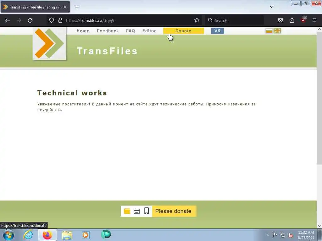Open the Feedback menu item
This screenshot has width=322, height=241.
pyautogui.click(x=108, y=31)
